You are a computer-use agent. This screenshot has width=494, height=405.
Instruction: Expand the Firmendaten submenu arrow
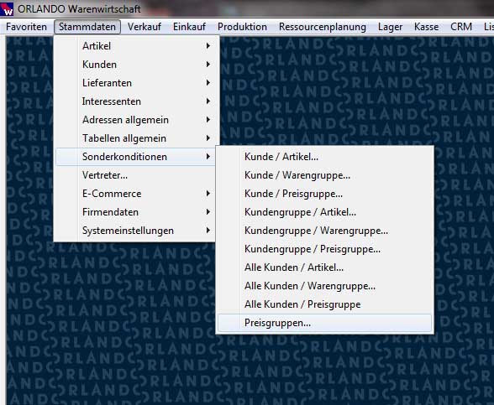[208, 212]
